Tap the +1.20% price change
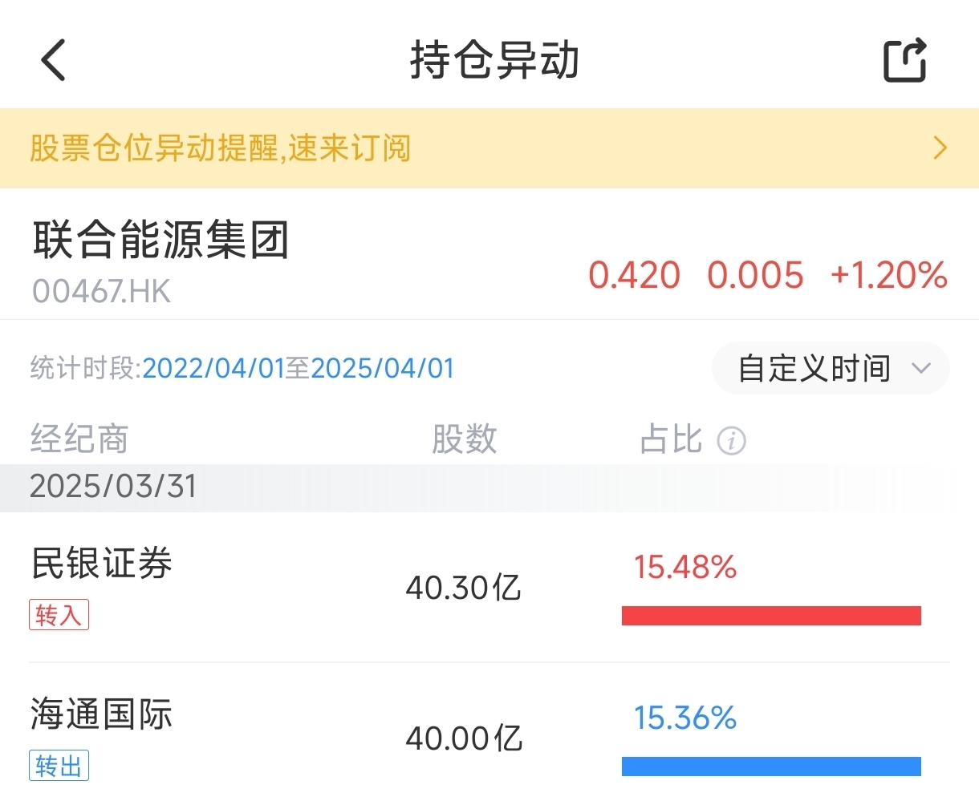 (x=889, y=275)
